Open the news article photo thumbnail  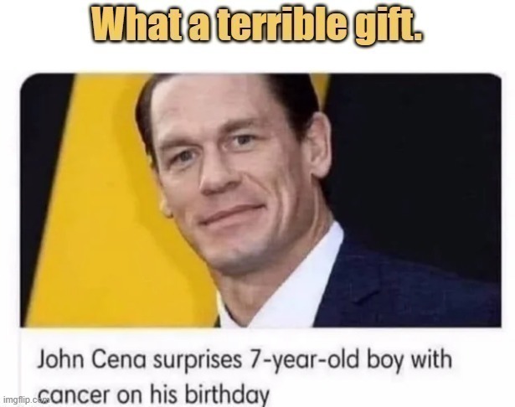pos(260,200)
